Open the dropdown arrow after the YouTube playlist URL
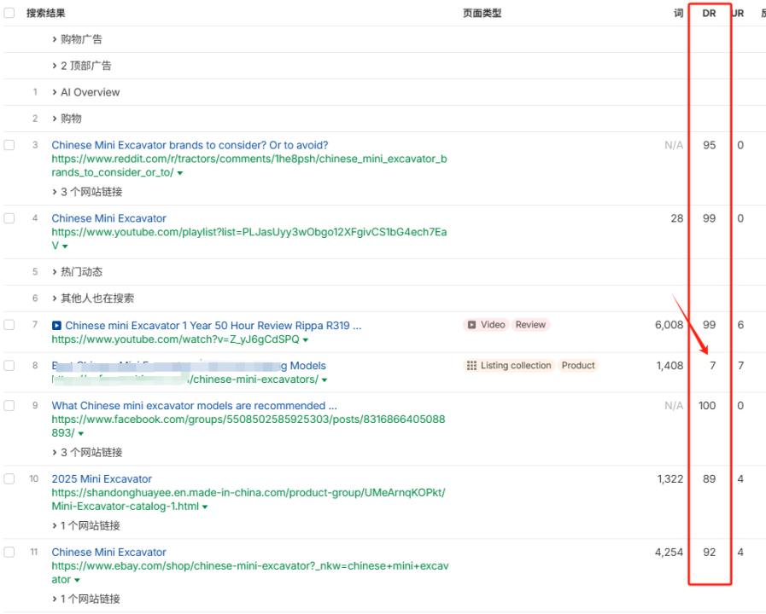Viewport: 766px width, 614px height. 65,246
